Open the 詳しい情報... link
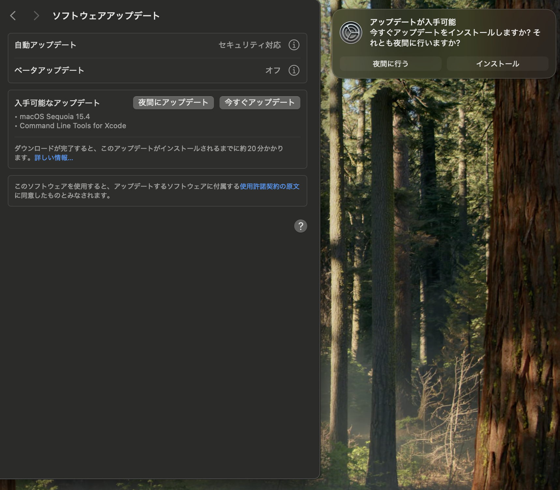This screenshot has height=490, width=560. point(54,158)
